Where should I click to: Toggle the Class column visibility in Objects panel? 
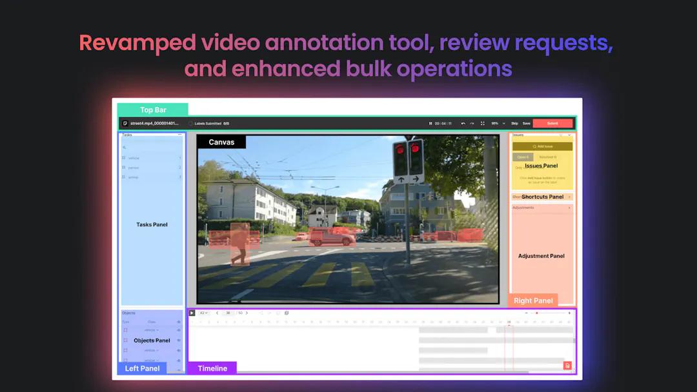pyautogui.click(x=178, y=322)
